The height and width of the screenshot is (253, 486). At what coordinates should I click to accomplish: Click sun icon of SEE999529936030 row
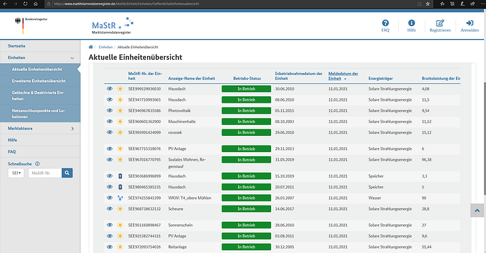click(x=121, y=88)
